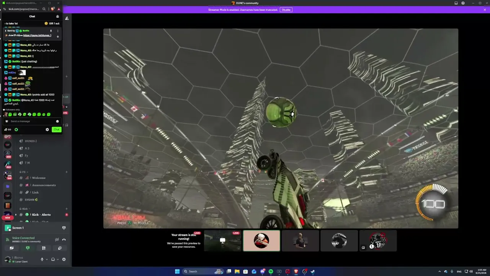Stop streaming Screen 1 using the monitor icon
The image size is (490, 276).
(64, 228)
